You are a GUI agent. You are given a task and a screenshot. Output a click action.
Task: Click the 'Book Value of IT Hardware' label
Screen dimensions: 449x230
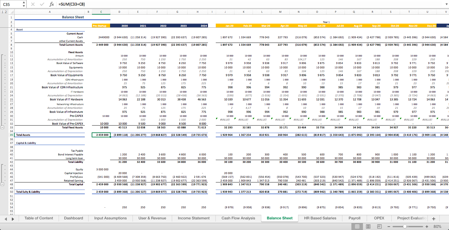pos(66,99)
